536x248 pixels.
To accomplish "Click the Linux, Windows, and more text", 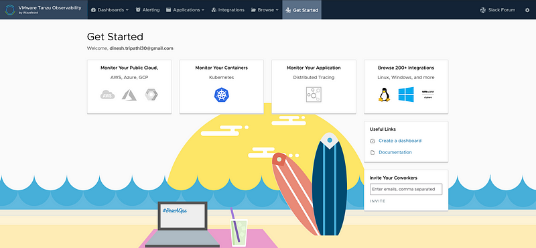I will (x=406, y=78).
